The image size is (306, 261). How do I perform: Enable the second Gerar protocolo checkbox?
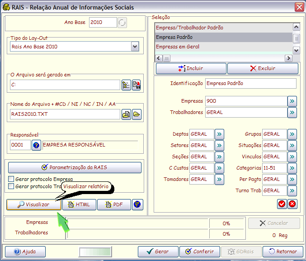pyautogui.click(x=11, y=186)
